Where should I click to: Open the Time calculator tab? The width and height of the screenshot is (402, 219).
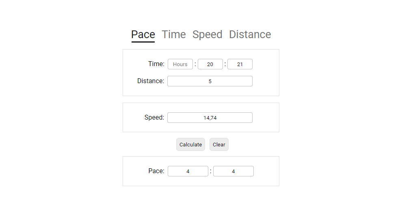point(173,34)
